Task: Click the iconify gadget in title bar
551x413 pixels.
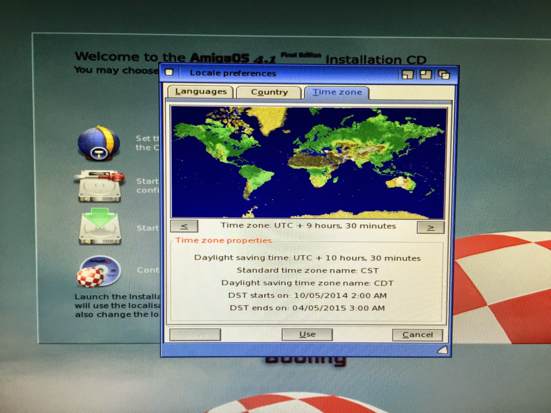Action: pyautogui.click(x=408, y=74)
